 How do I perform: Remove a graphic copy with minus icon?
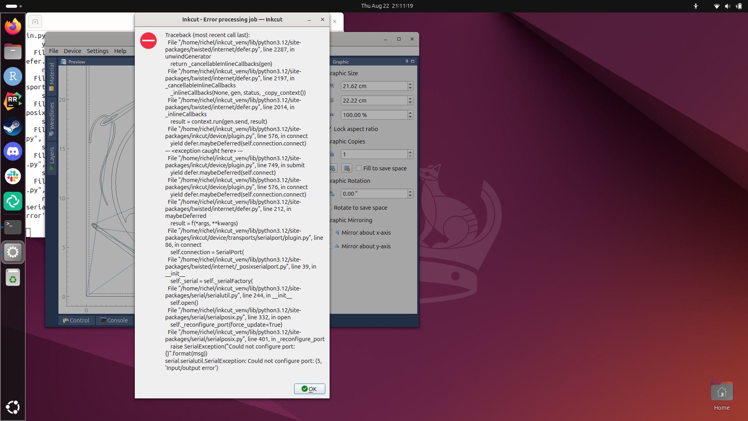click(347, 168)
